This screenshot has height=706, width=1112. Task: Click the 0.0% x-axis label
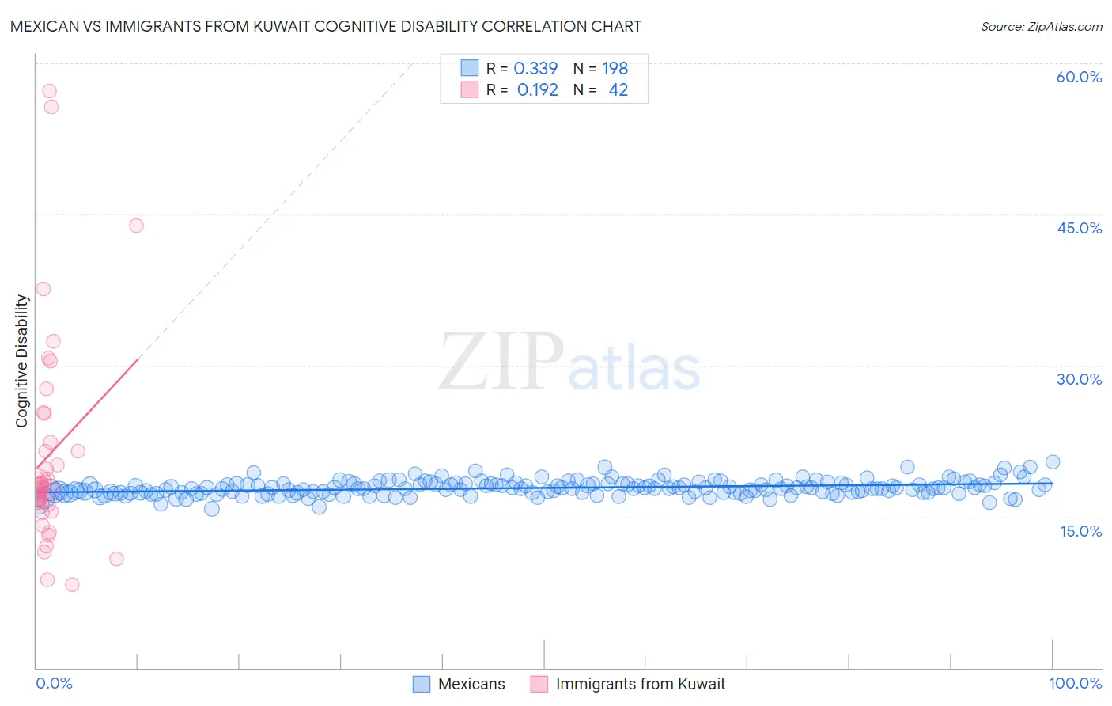(54, 683)
